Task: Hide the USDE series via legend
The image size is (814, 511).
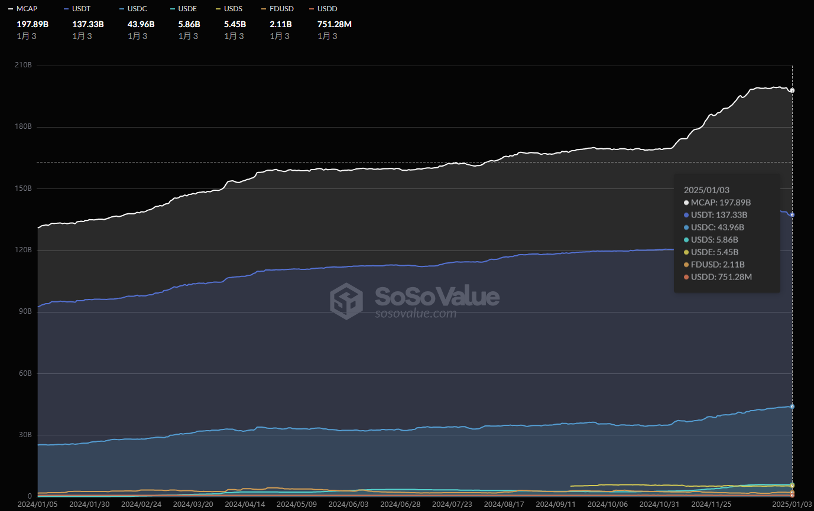Action: 184,9
